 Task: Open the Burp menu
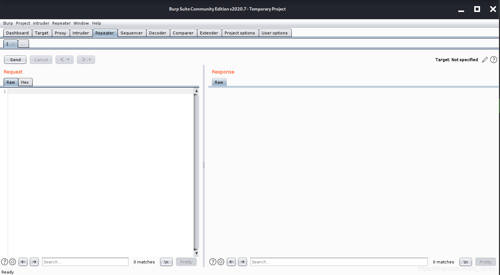(x=8, y=23)
